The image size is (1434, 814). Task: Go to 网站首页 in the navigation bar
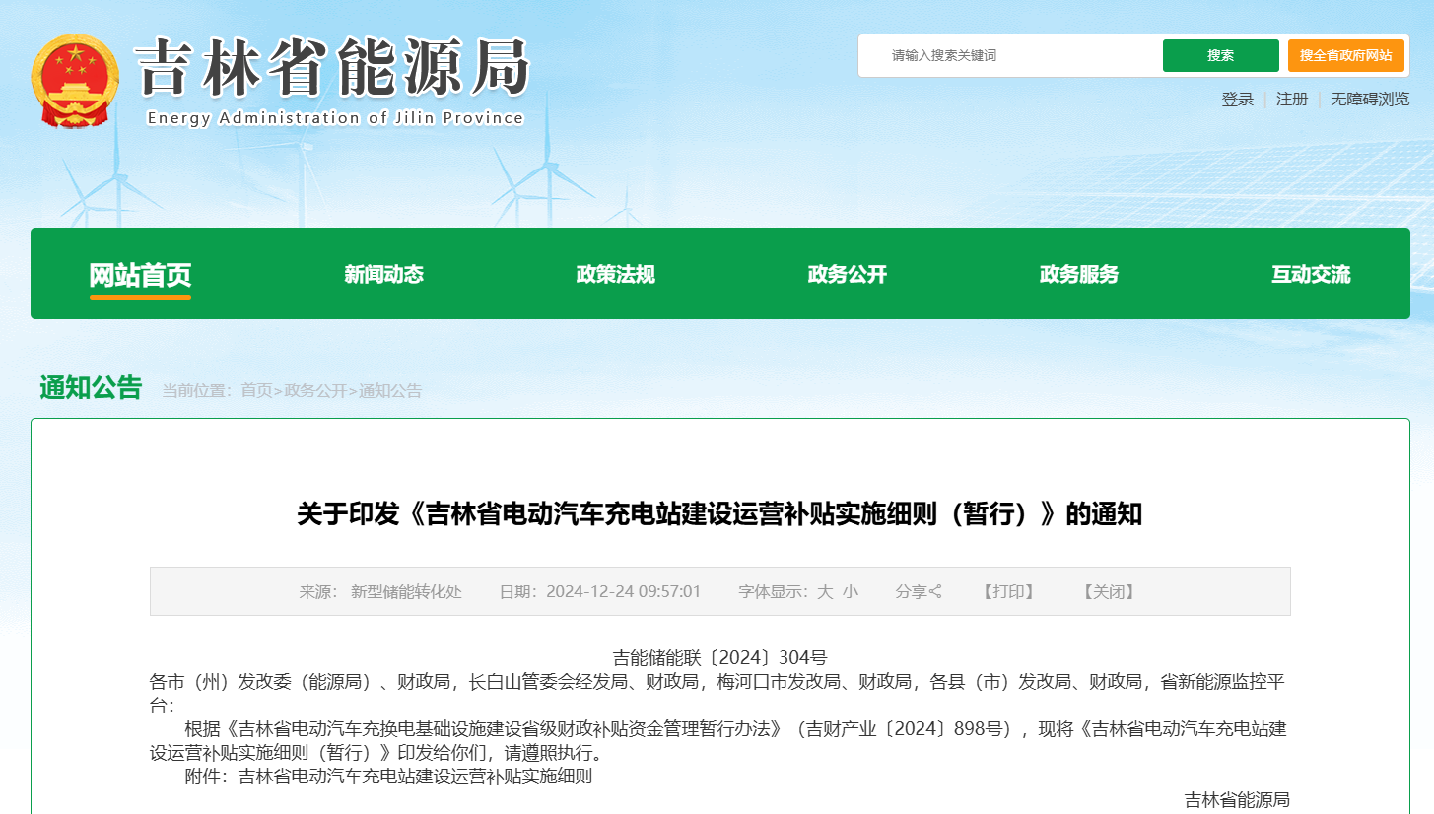coord(140,275)
